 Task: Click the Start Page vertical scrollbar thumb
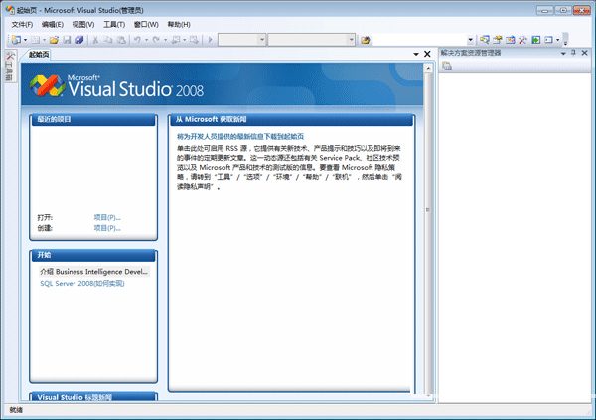click(x=428, y=210)
